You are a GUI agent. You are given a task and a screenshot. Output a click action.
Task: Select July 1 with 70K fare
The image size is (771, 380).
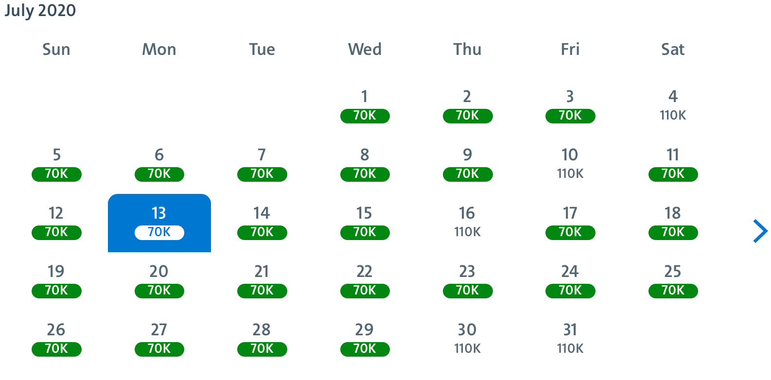point(365,106)
